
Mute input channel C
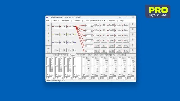65,75
